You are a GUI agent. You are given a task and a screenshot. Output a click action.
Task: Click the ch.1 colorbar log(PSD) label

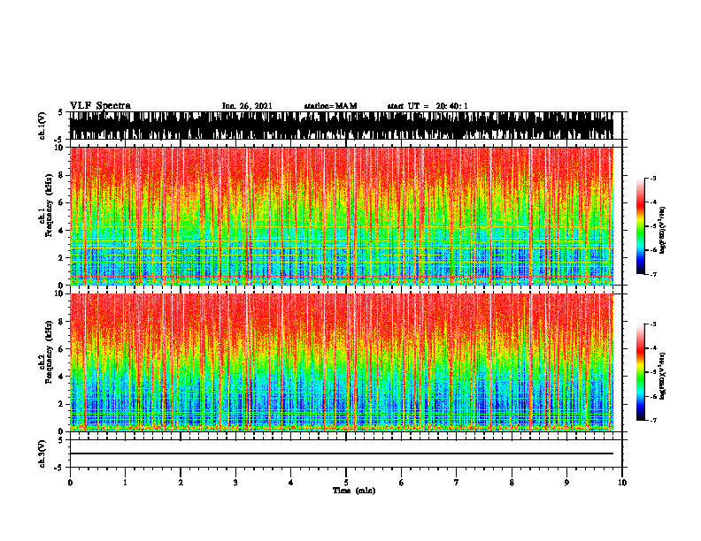[x=663, y=231]
